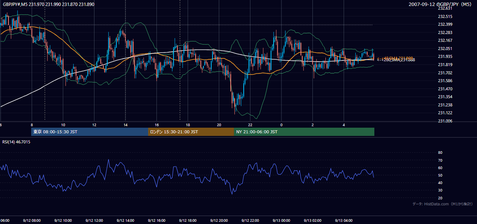Click the 9/13 04:00 time axis label
Viewport: 477px width, 224px height.
[x=343, y=221]
